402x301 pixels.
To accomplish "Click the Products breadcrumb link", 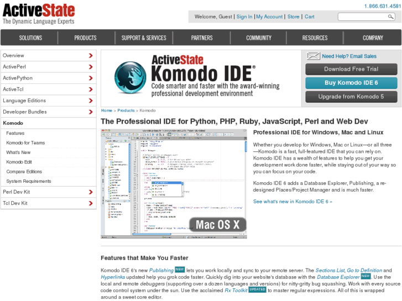I will click(126, 110).
